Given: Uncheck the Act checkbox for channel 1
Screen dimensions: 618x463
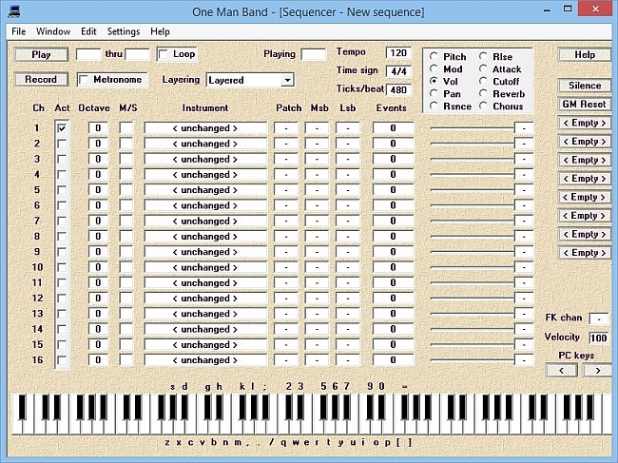Looking at the screenshot, I should pyautogui.click(x=62, y=128).
